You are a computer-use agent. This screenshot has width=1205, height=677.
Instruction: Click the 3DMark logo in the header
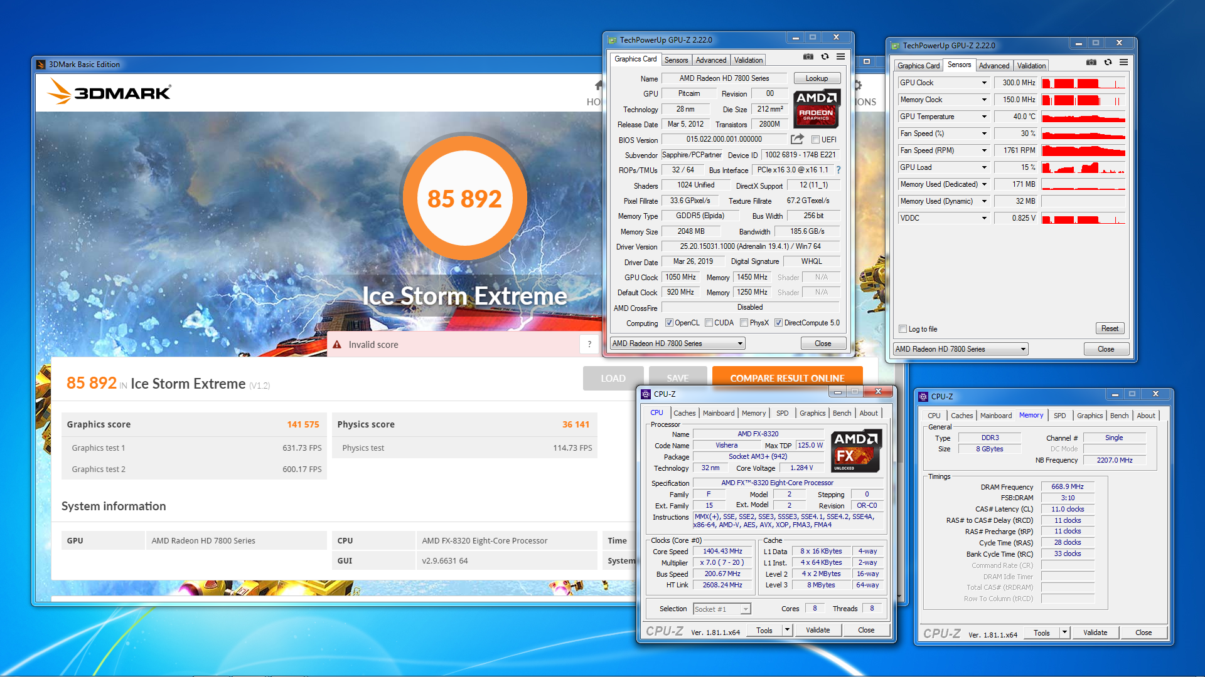pyautogui.click(x=109, y=92)
